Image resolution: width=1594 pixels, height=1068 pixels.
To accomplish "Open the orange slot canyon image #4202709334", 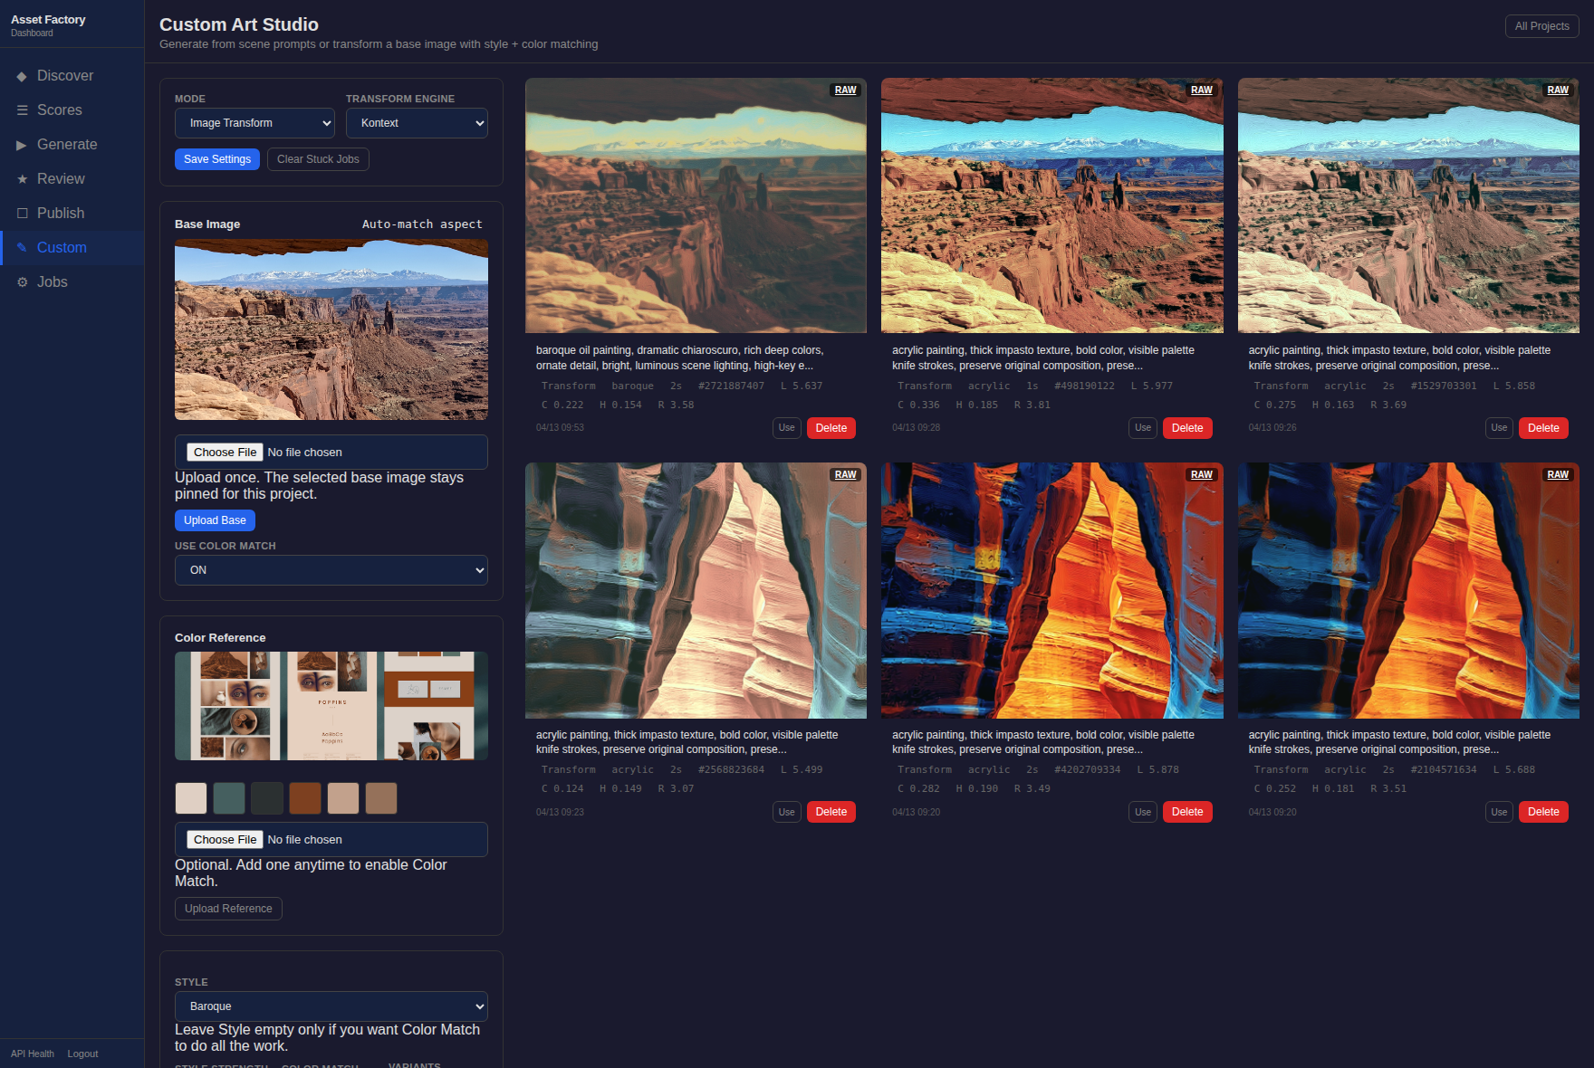I will [x=1052, y=590].
